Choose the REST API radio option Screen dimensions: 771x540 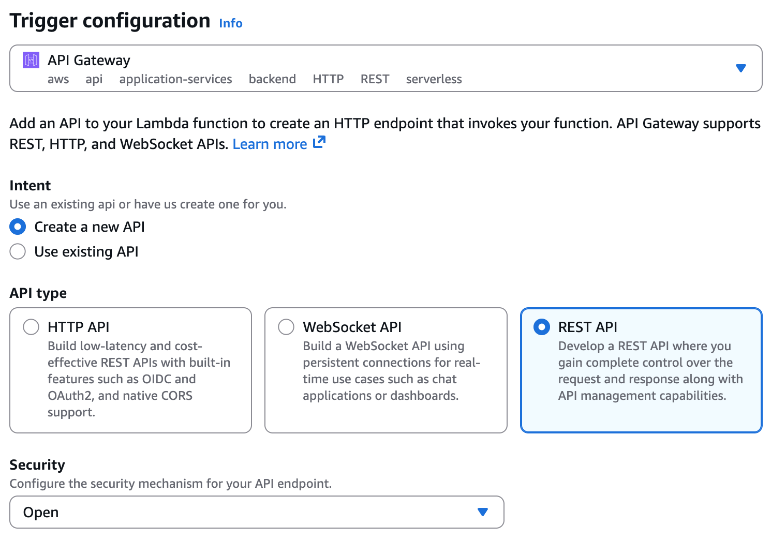click(541, 327)
